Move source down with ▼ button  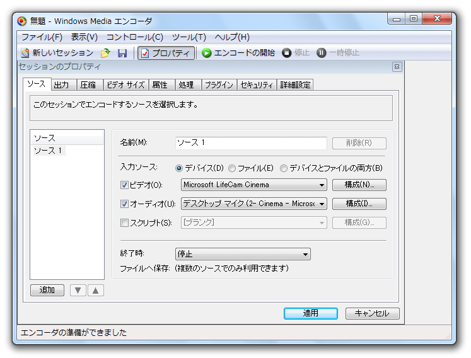point(78,290)
